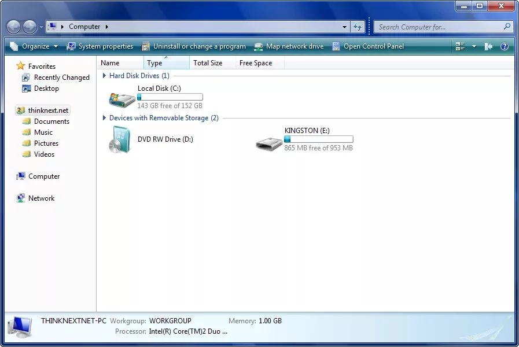Collapse Devices with Removable Storage group
The width and height of the screenshot is (519, 347).
click(105, 118)
